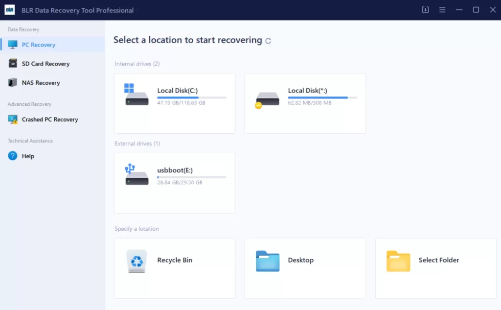Image resolution: width=501 pixels, height=310 pixels.
Task: Click the usbboot(E:) USB drive icon
Action: point(136,175)
